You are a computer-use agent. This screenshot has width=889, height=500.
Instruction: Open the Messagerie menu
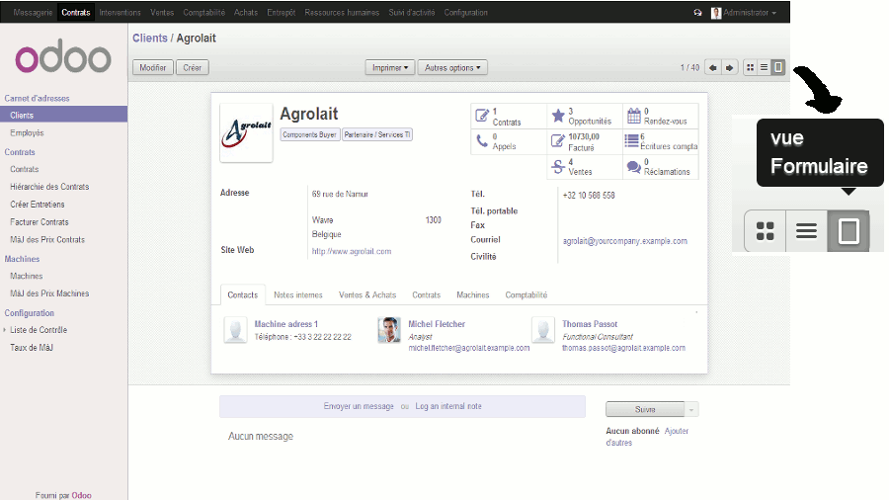tap(33, 13)
